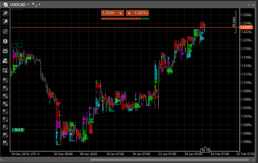Click the 38:16 candle countdown marker
Screen dimensions: 258x163
(x=205, y=150)
